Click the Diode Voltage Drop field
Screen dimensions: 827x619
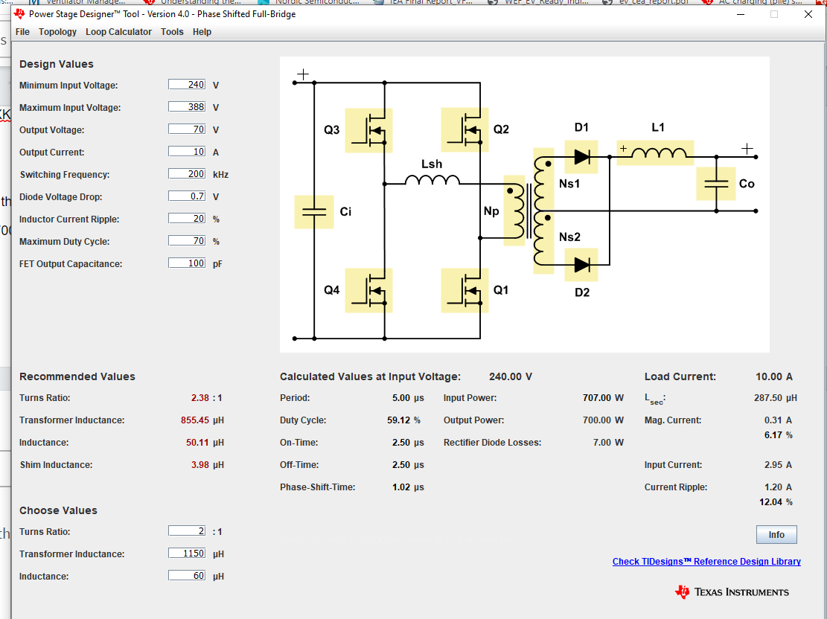[x=187, y=196]
